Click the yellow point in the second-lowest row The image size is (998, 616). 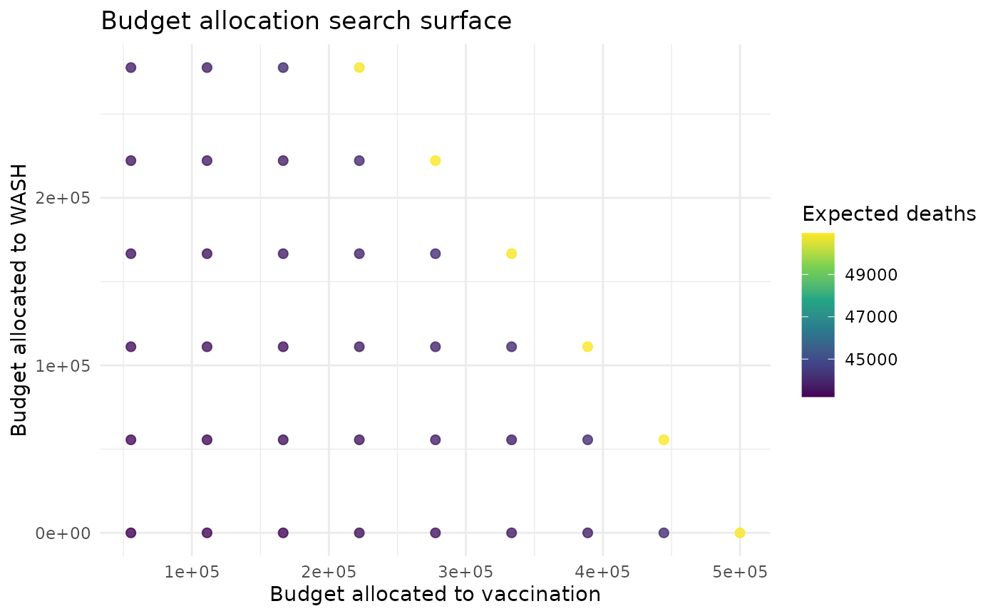pyautogui.click(x=664, y=440)
